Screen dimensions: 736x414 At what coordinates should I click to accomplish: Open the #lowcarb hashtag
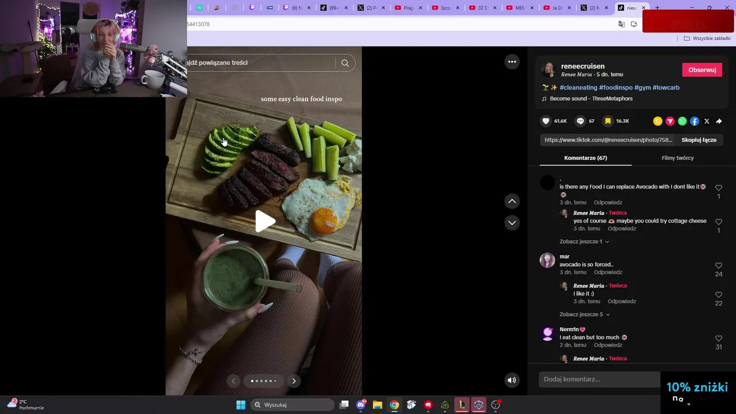pyautogui.click(x=666, y=87)
